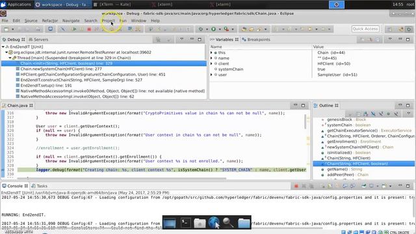This screenshot has width=416, height=234.
Task: Click the Open Perspective icon
Action: point(390,29)
